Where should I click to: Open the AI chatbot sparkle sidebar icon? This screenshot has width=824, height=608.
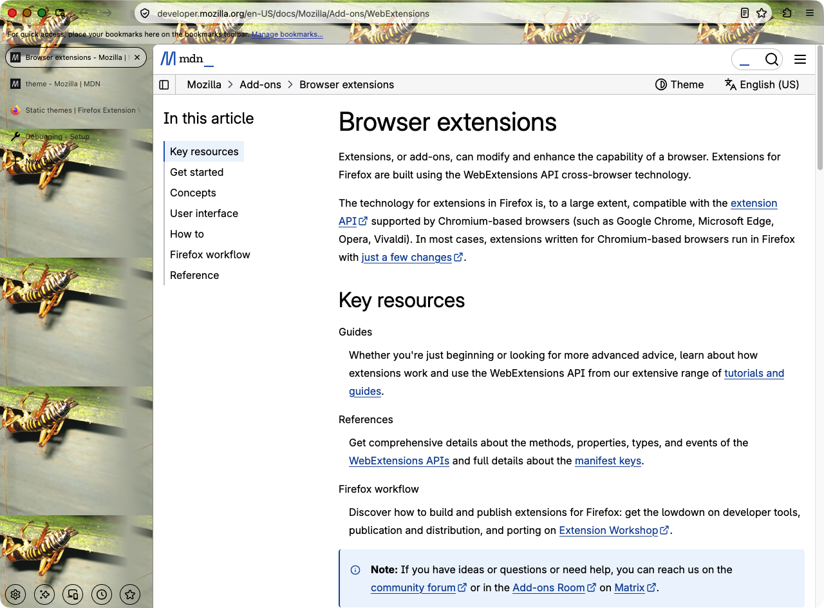[44, 594]
